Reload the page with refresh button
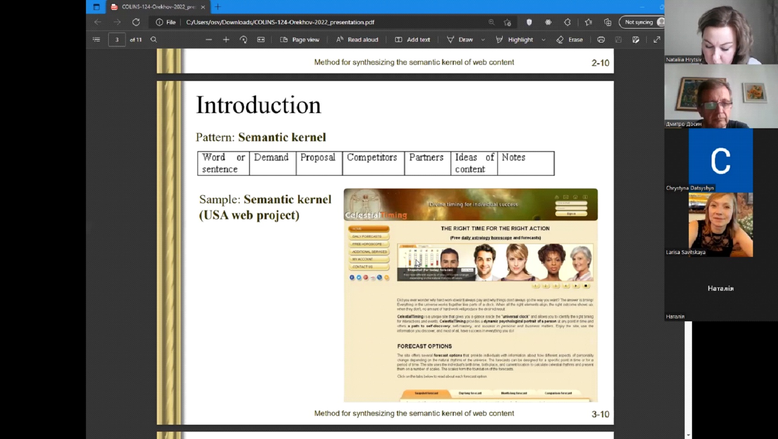 (136, 22)
